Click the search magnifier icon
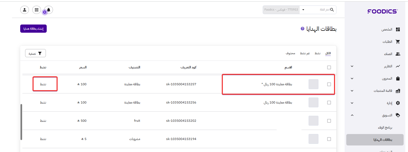408x152 pixels. pyautogui.click(x=332, y=10)
